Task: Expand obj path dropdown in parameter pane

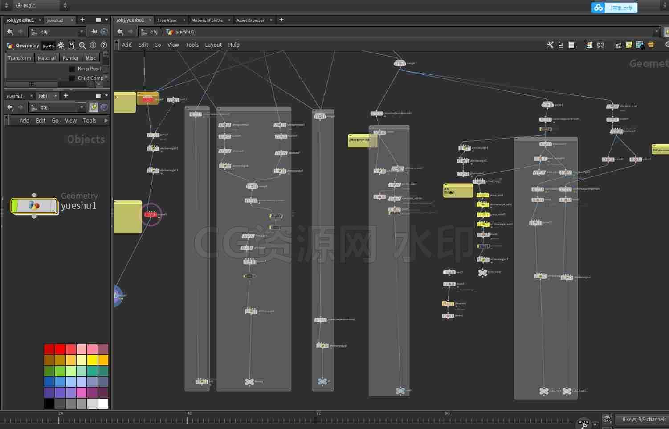Action: [x=82, y=32]
